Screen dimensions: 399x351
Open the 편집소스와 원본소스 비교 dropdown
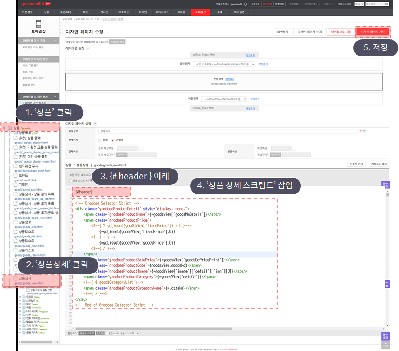[x=123, y=333]
